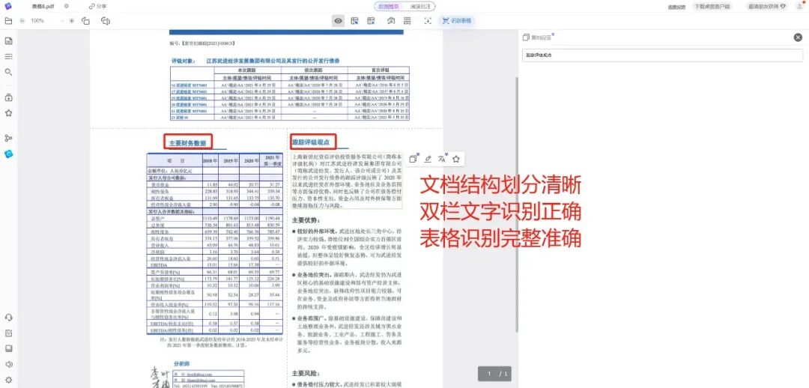809x388 pixels.
Task: Click the star icon in floating toolbar
Action: coord(456,159)
